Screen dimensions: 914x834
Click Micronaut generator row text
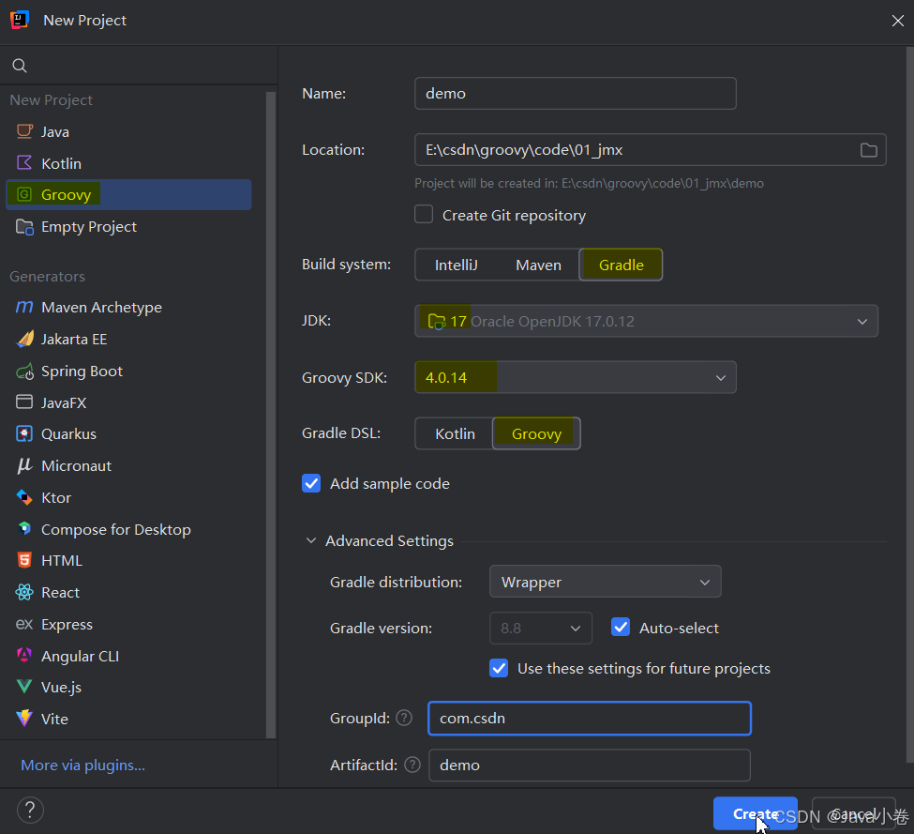tap(76, 465)
